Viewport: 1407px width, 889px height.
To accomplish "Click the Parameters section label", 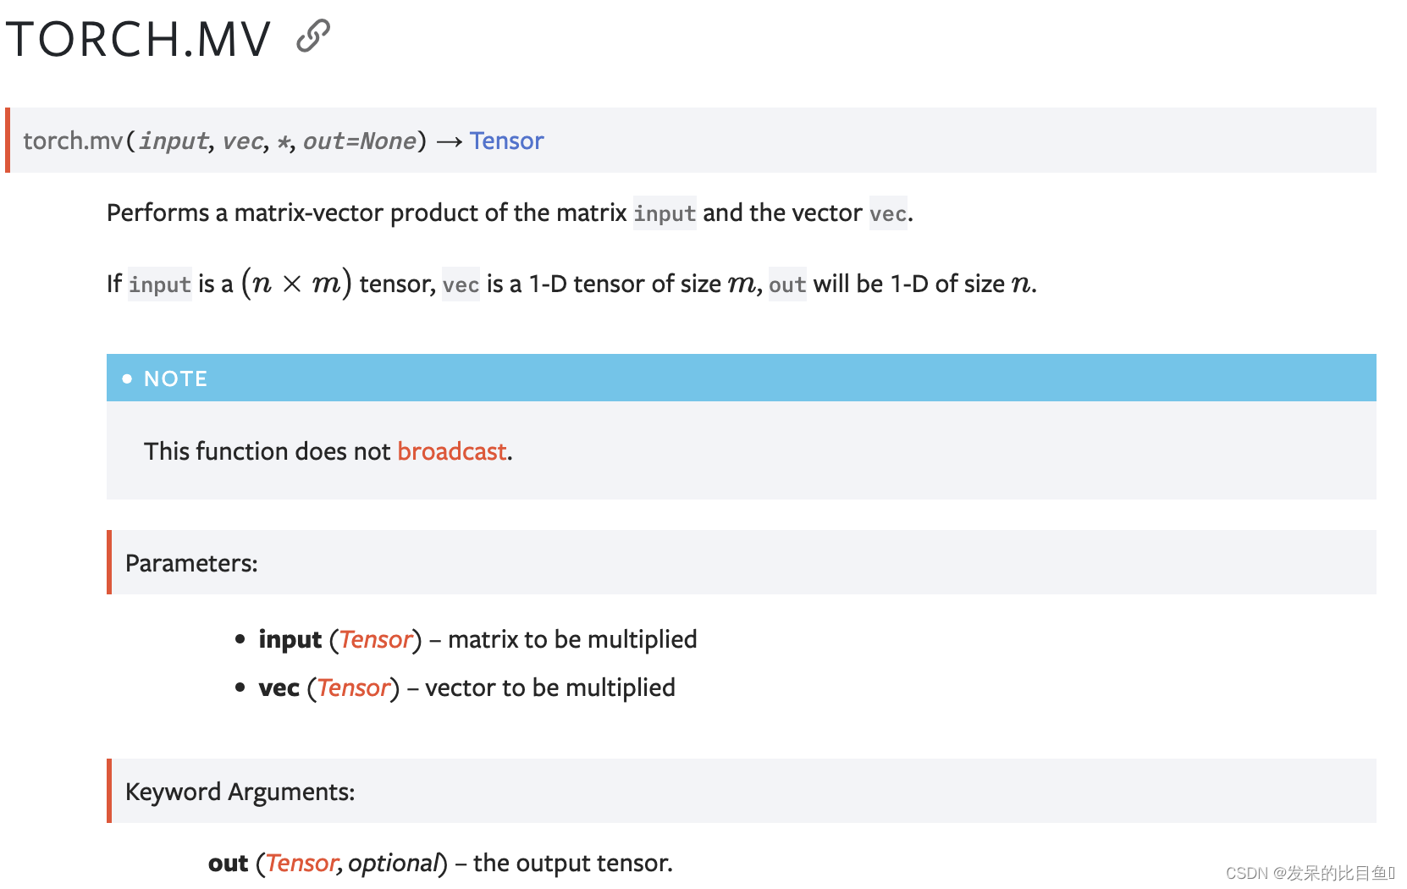I will coord(191,562).
